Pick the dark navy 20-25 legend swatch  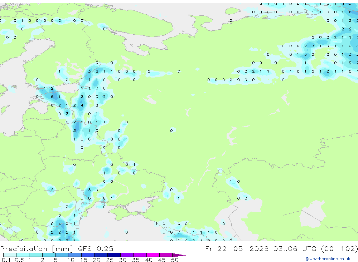[x=101, y=255]
